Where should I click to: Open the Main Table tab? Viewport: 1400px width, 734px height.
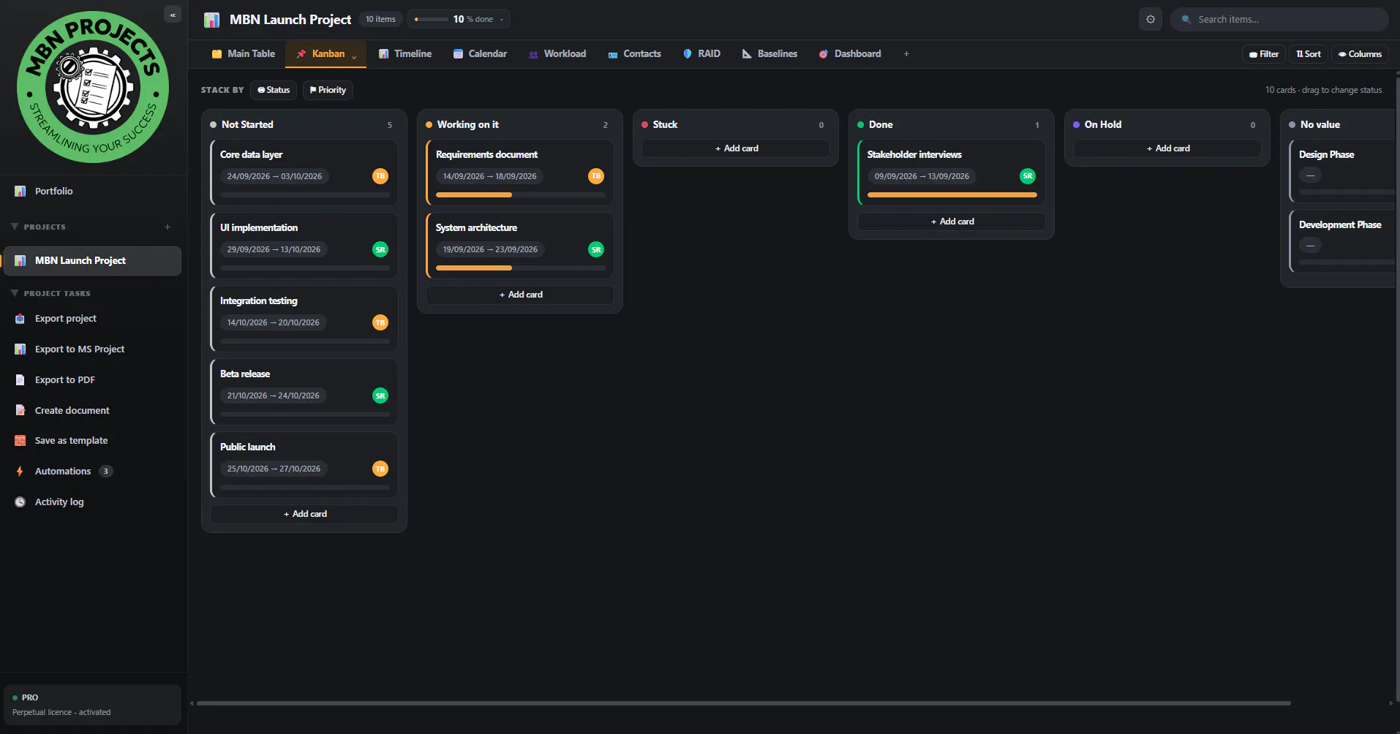click(244, 54)
